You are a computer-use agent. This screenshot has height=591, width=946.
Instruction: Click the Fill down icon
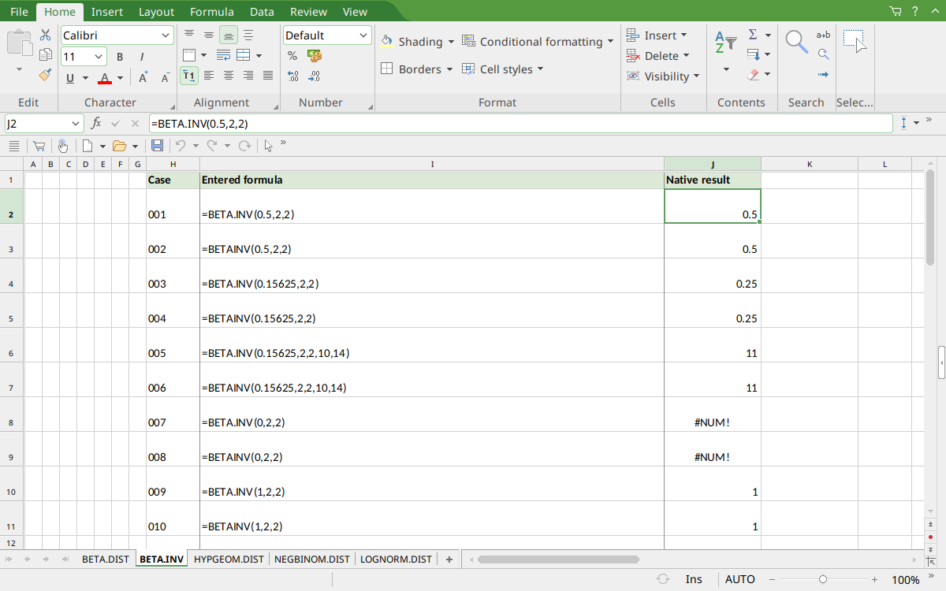point(753,54)
